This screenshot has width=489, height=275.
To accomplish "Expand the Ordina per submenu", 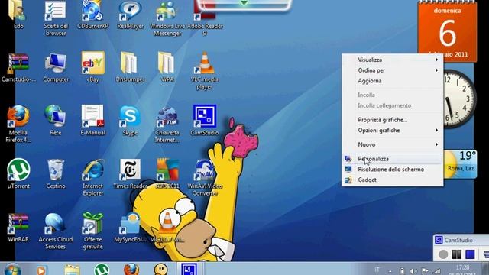I will tap(392, 70).
